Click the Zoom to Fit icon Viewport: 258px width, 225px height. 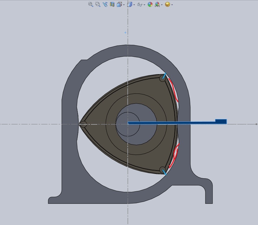90,4
